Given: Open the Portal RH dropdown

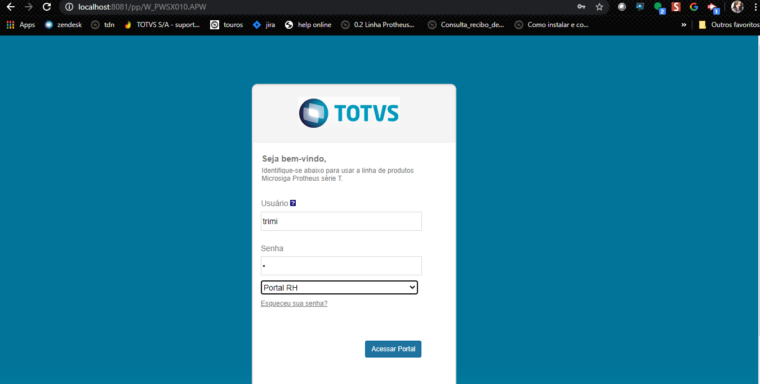Looking at the screenshot, I should point(339,288).
